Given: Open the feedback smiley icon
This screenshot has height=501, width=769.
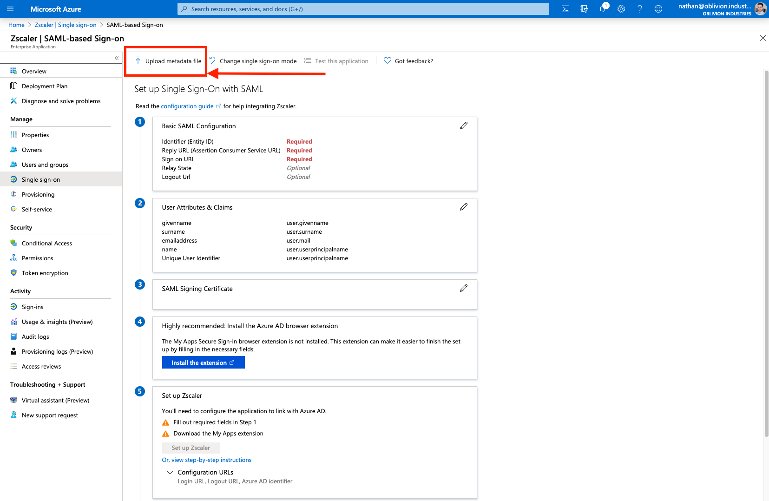Looking at the screenshot, I should click(x=658, y=9).
